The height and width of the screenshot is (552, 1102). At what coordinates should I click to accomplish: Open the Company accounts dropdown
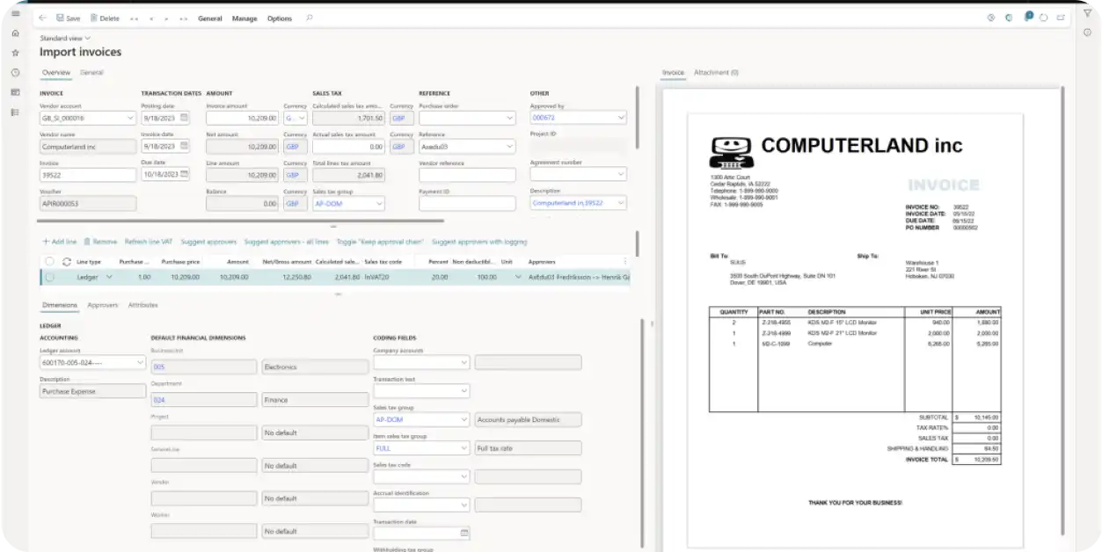tap(464, 362)
